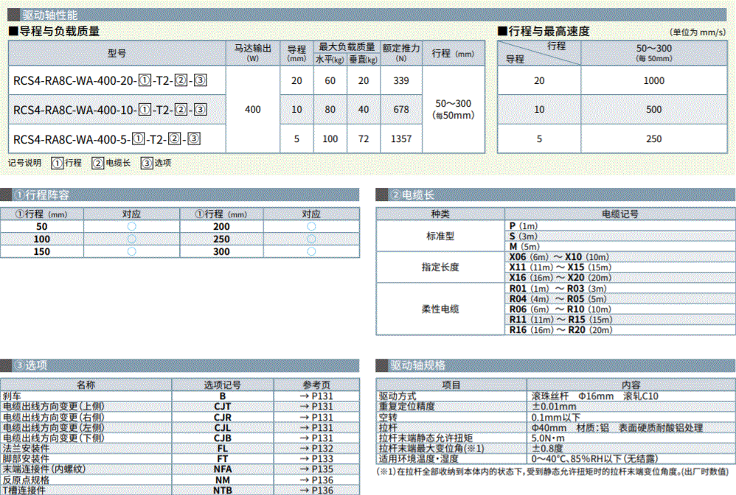Click the 记号说明 label

coord(25,163)
